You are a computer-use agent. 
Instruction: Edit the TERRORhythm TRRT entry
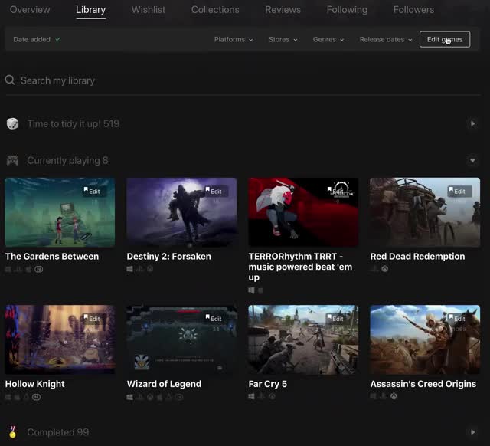tap(338, 191)
